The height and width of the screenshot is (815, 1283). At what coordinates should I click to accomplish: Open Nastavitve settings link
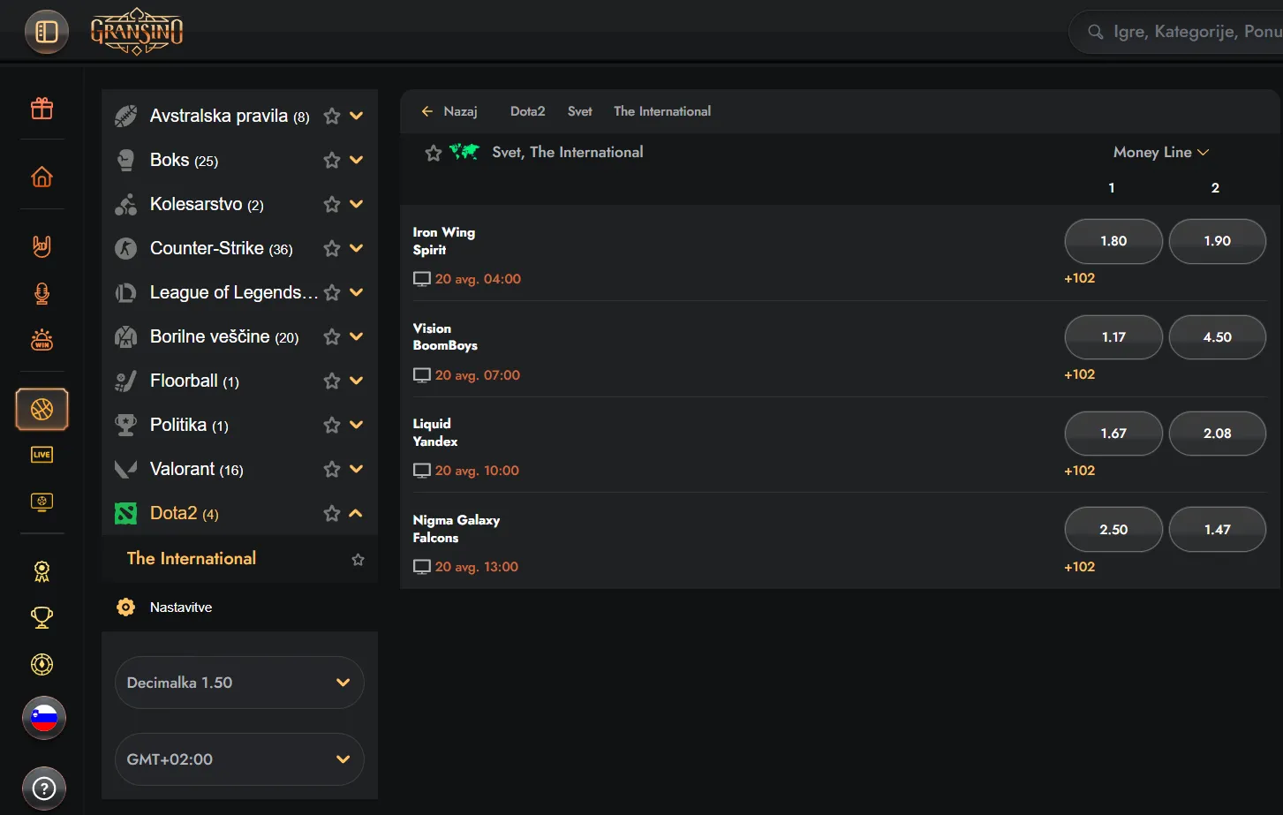(181, 607)
